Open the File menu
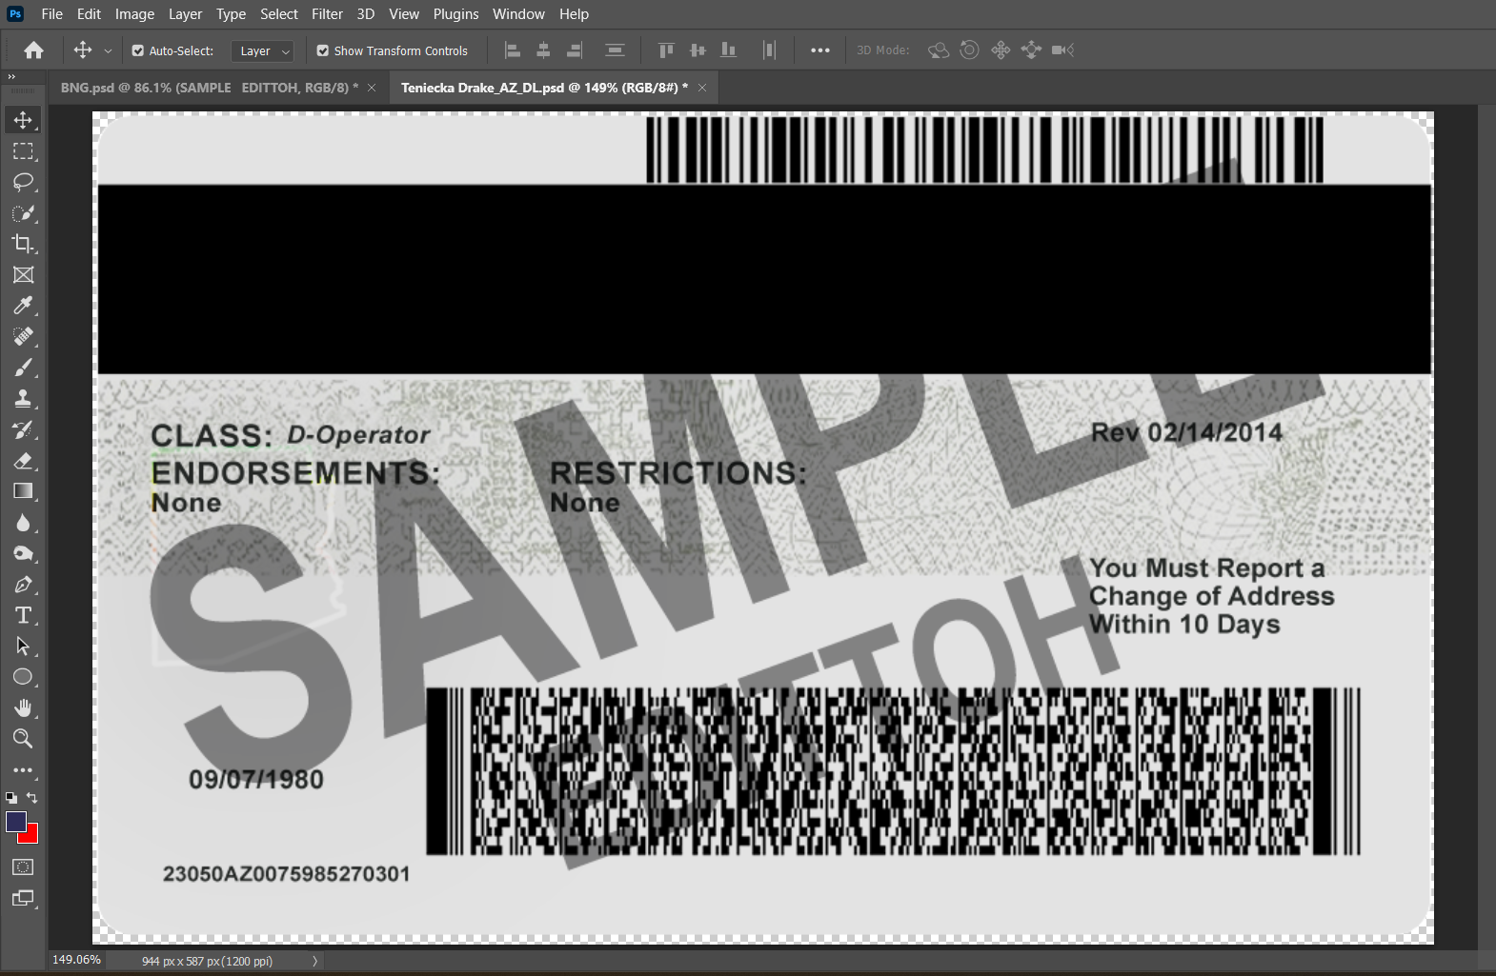The height and width of the screenshot is (976, 1496). 52,14
